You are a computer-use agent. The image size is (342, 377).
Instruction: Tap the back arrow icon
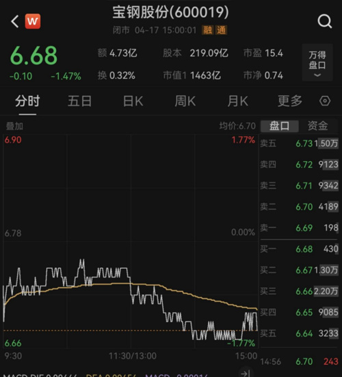(15, 21)
